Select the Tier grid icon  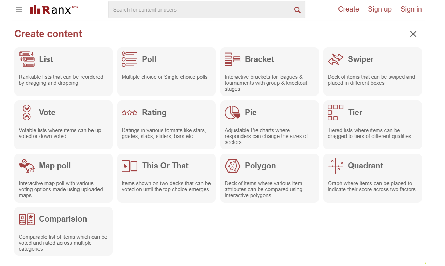(x=335, y=112)
